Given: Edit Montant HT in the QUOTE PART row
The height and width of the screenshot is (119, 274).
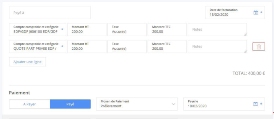Looking at the screenshot, I should (x=87, y=46).
